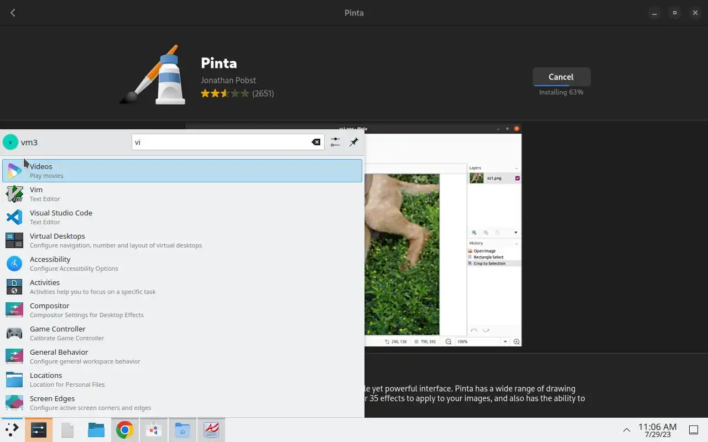
Task: Open Game Controller calibration entry
Action: click(183, 333)
